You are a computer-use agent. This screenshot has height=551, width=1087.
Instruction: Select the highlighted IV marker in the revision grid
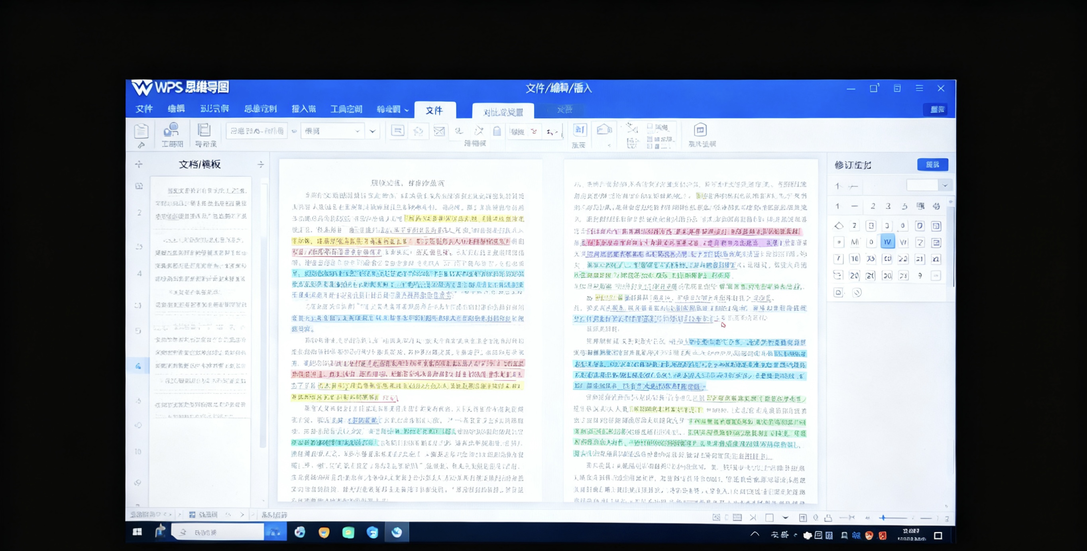[x=888, y=242]
